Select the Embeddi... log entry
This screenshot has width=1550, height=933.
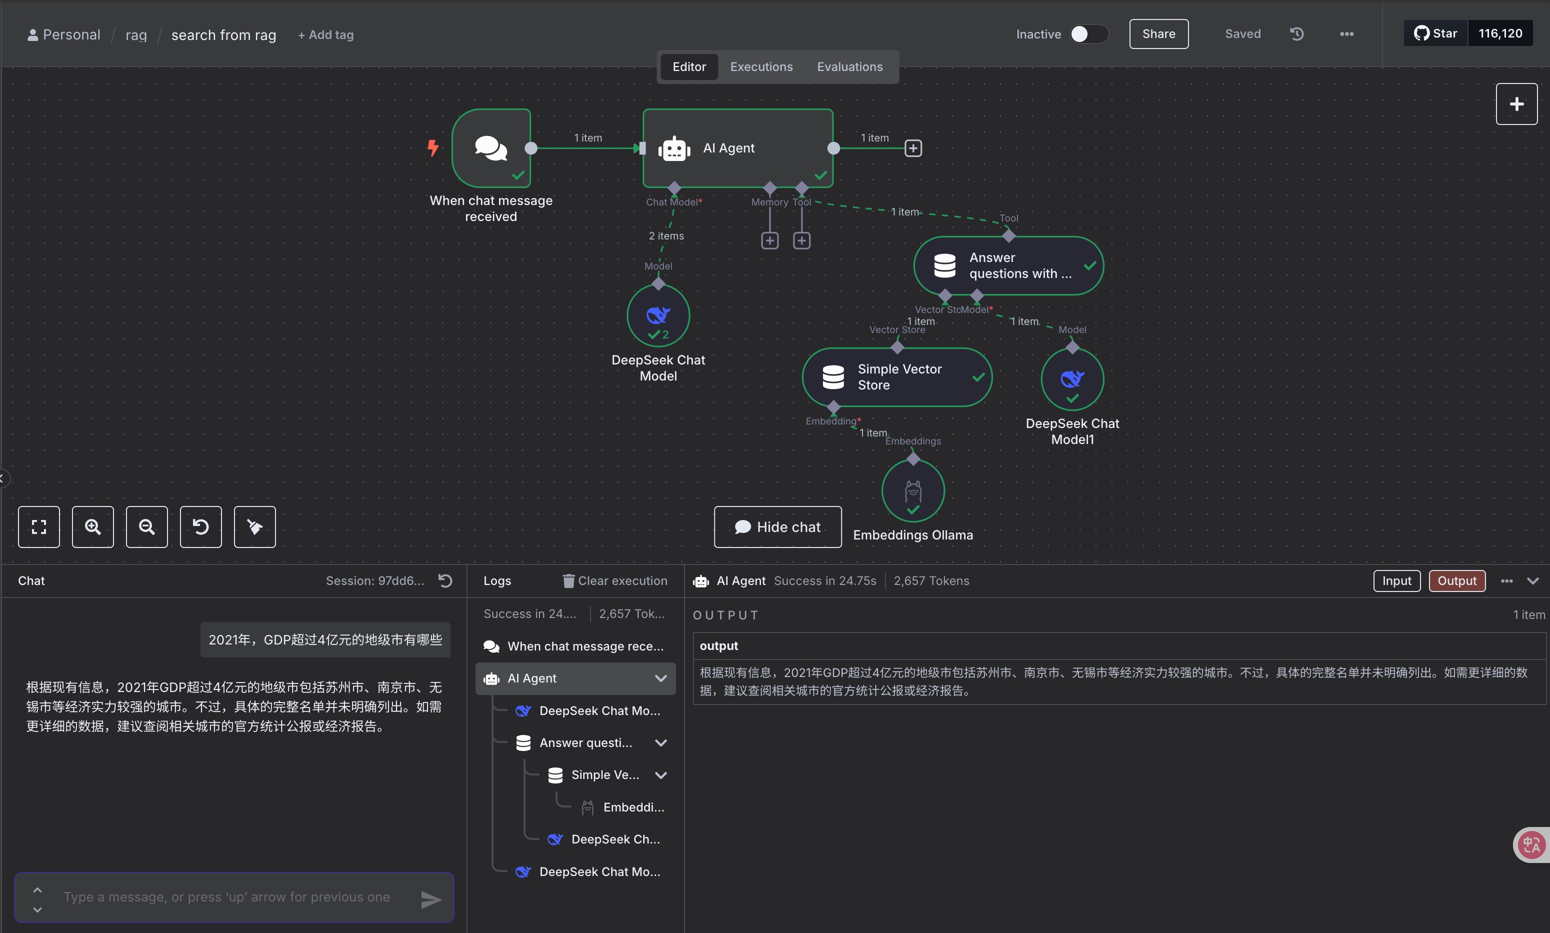[x=622, y=807]
